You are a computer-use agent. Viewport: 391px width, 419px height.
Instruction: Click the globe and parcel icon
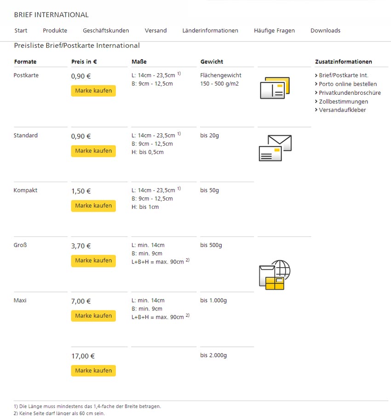pos(275,275)
